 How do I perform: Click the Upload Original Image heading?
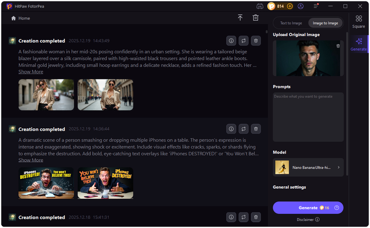(296, 34)
